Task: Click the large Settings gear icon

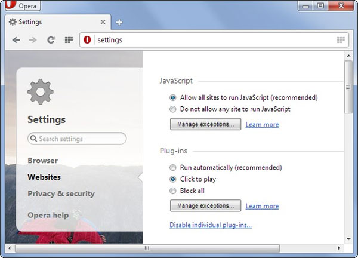Action: pos(41,91)
